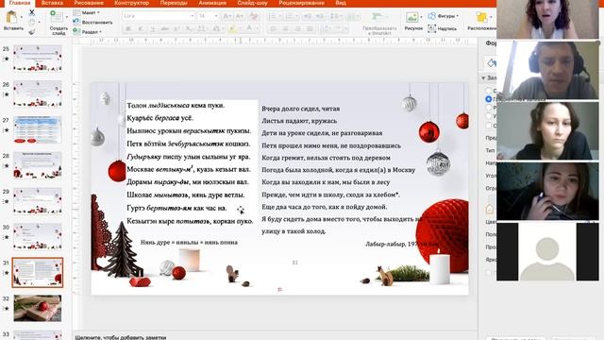
Task: Toggle Strikethrough formatting
Action: 164,29
